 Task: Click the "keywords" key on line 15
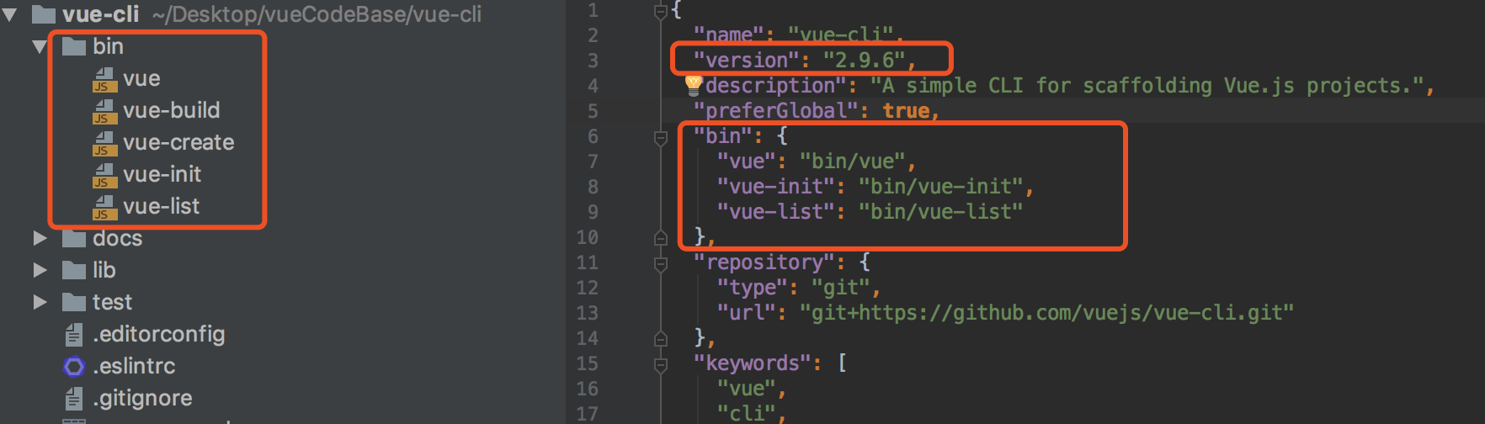coord(758,363)
